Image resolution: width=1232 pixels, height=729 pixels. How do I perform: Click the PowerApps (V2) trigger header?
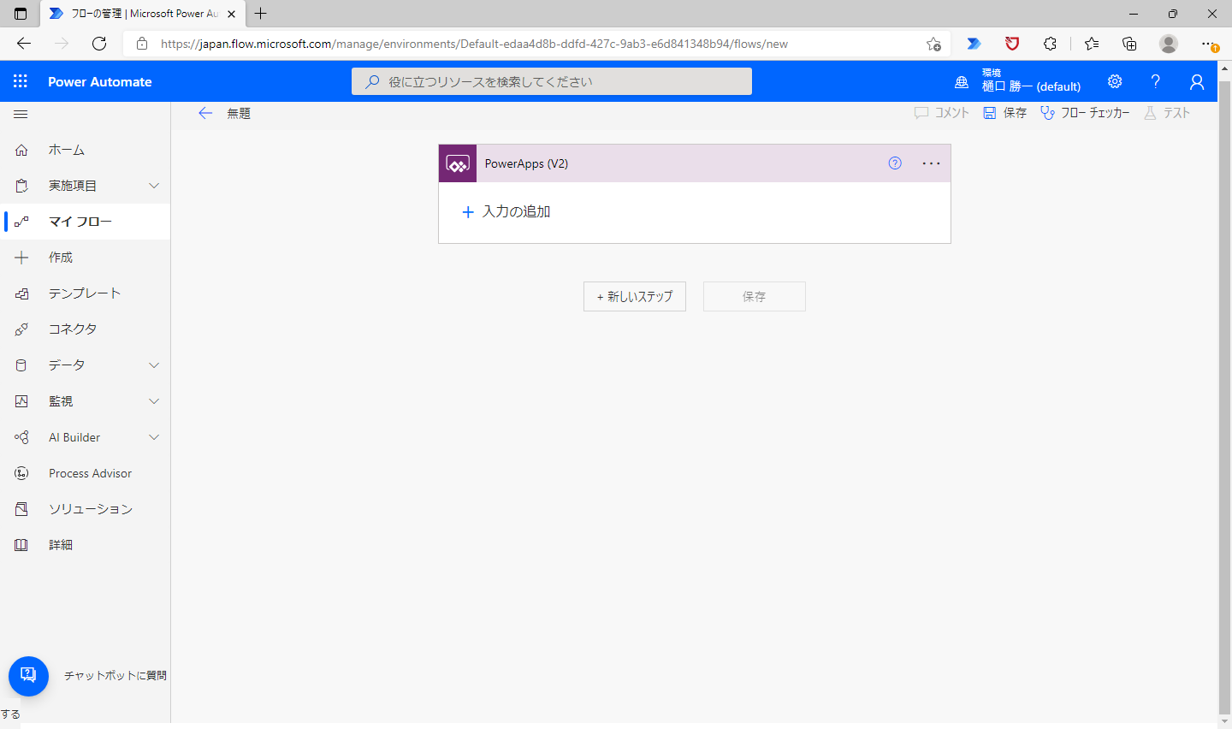[695, 163]
